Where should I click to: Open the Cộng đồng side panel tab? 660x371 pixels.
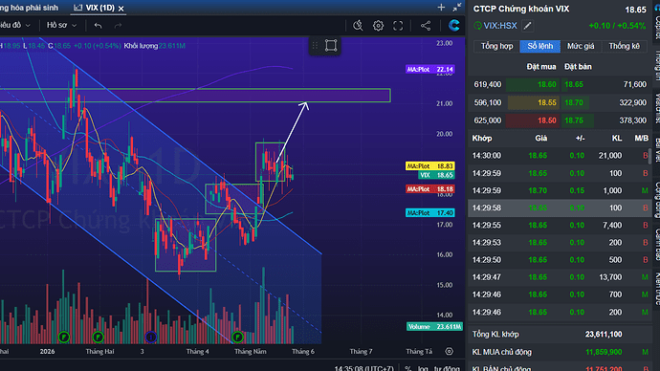[x=656, y=199]
